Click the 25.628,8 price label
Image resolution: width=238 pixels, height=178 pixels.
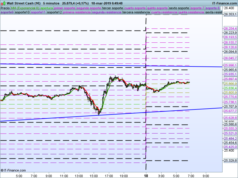(x=230, y=118)
